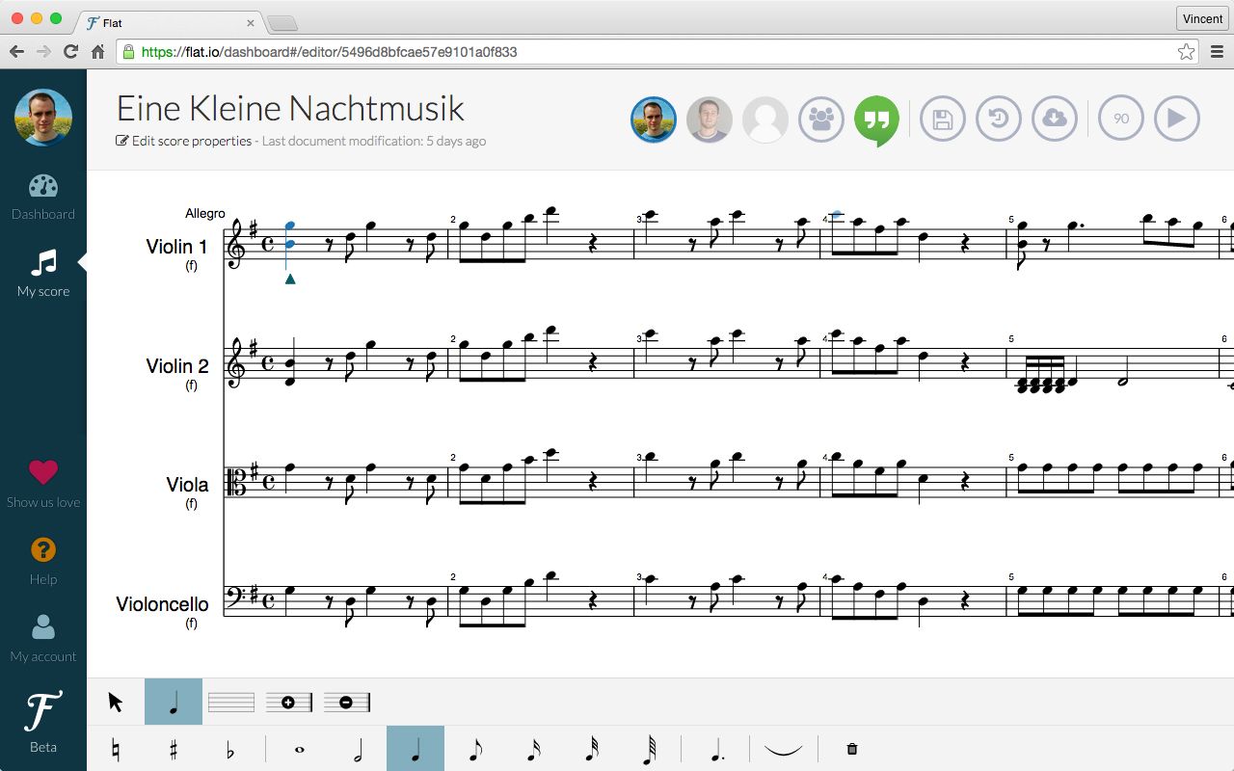Open a new browser tab
The image size is (1234, 771).
click(282, 23)
